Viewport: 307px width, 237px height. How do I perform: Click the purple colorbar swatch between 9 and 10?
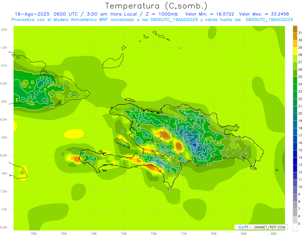tap(295, 190)
